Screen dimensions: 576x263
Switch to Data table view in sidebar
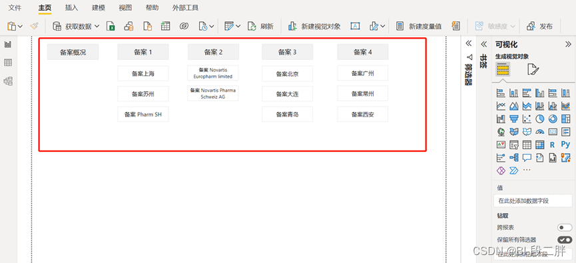click(8, 63)
